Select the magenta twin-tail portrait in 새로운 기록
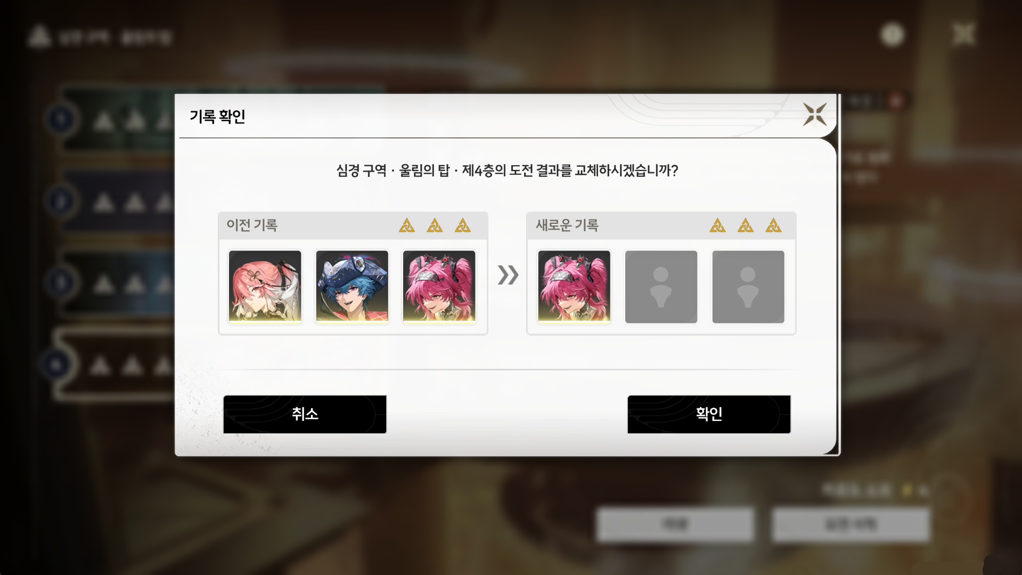The width and height of the screenshot is (1022, 575). (574, 287)
